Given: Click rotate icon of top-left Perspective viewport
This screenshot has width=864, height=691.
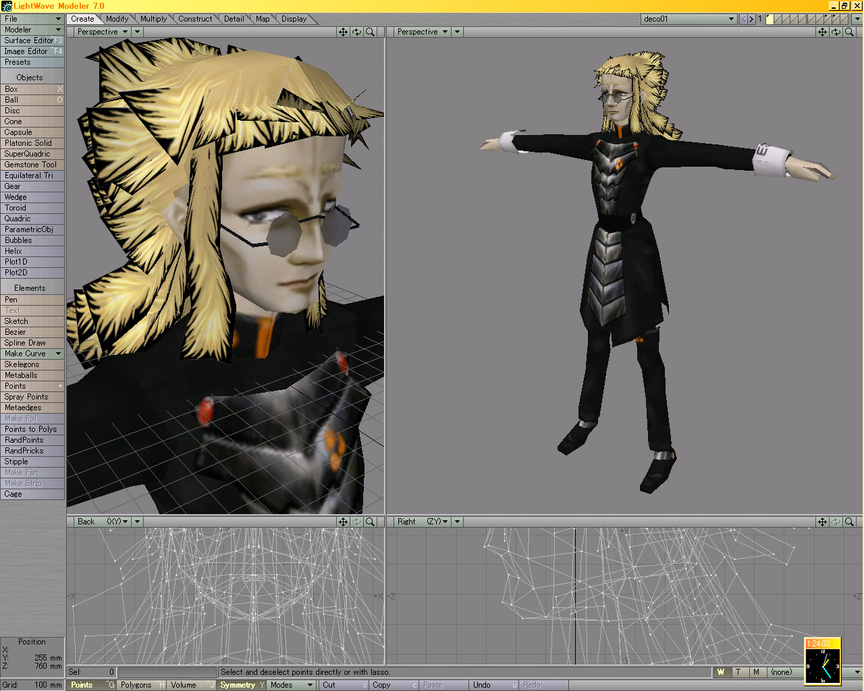Looking at the screenshot, I should (x=356, y=32).
